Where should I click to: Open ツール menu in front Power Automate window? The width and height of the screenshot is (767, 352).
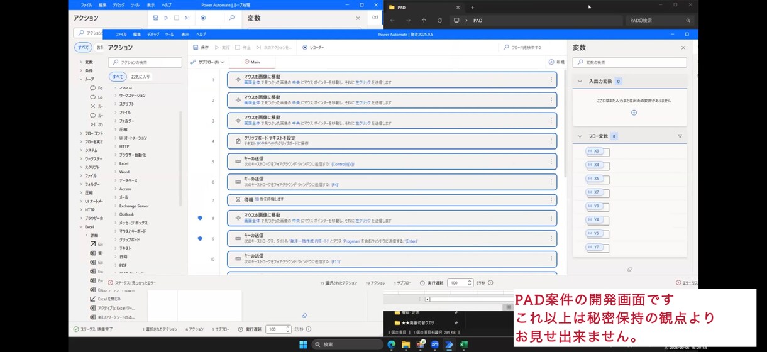click(170, 34)
